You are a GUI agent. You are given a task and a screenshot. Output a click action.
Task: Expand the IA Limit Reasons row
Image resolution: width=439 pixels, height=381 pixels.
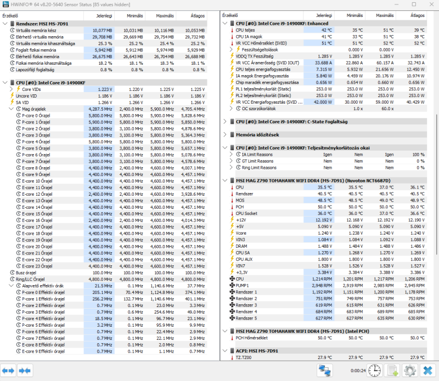[231, 155]
